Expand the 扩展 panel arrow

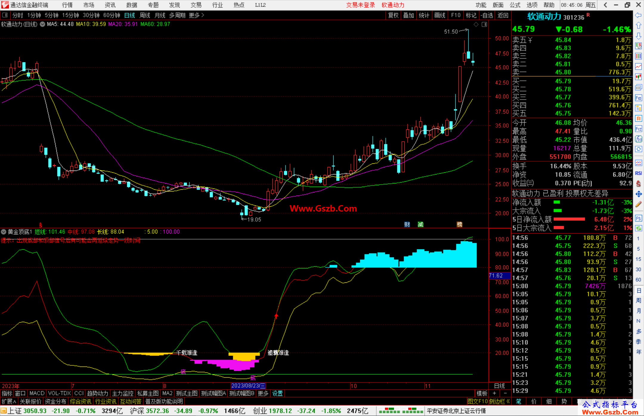click(9, 401)
